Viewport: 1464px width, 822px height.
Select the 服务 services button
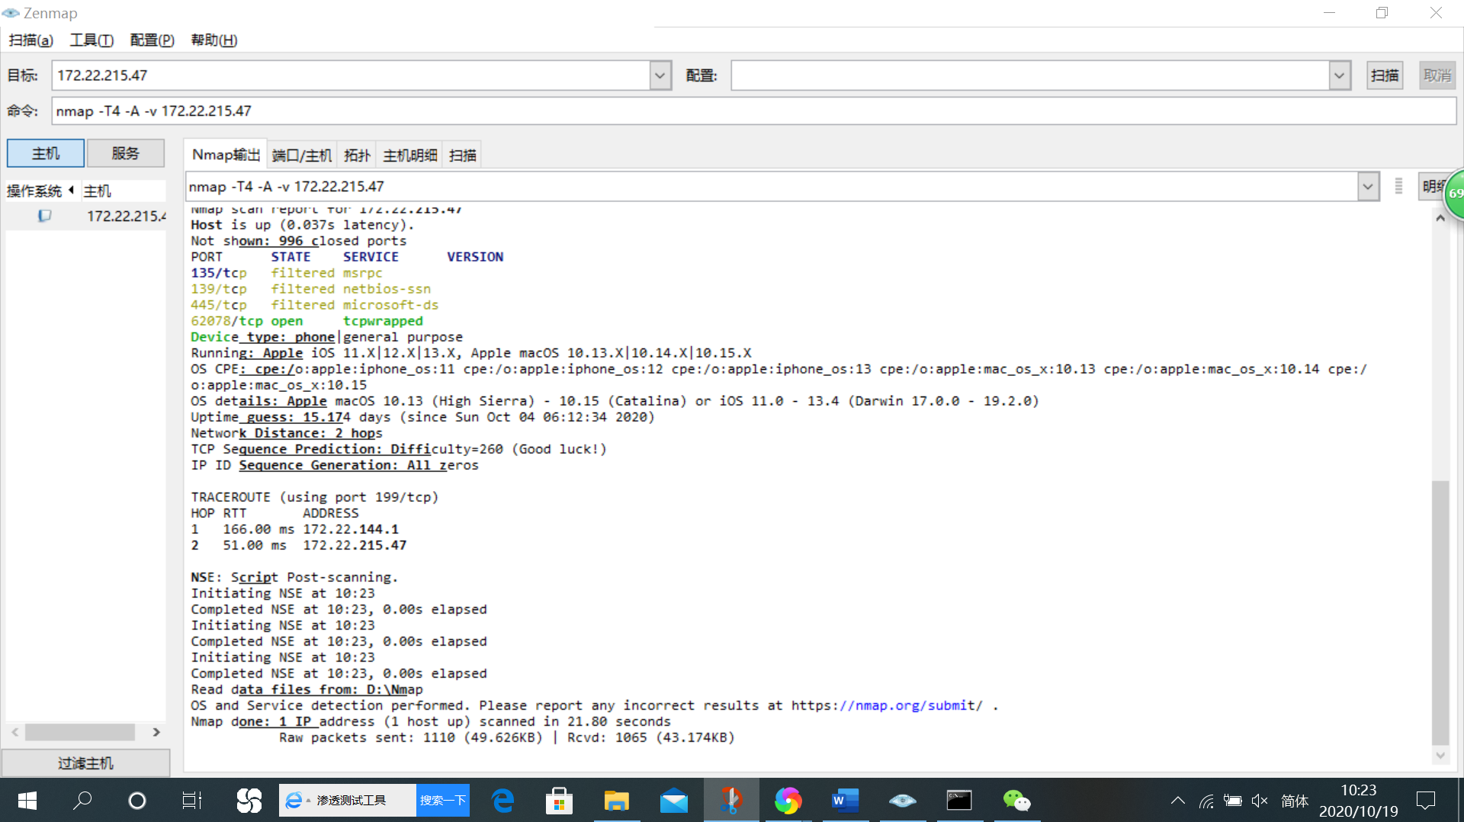126,153
